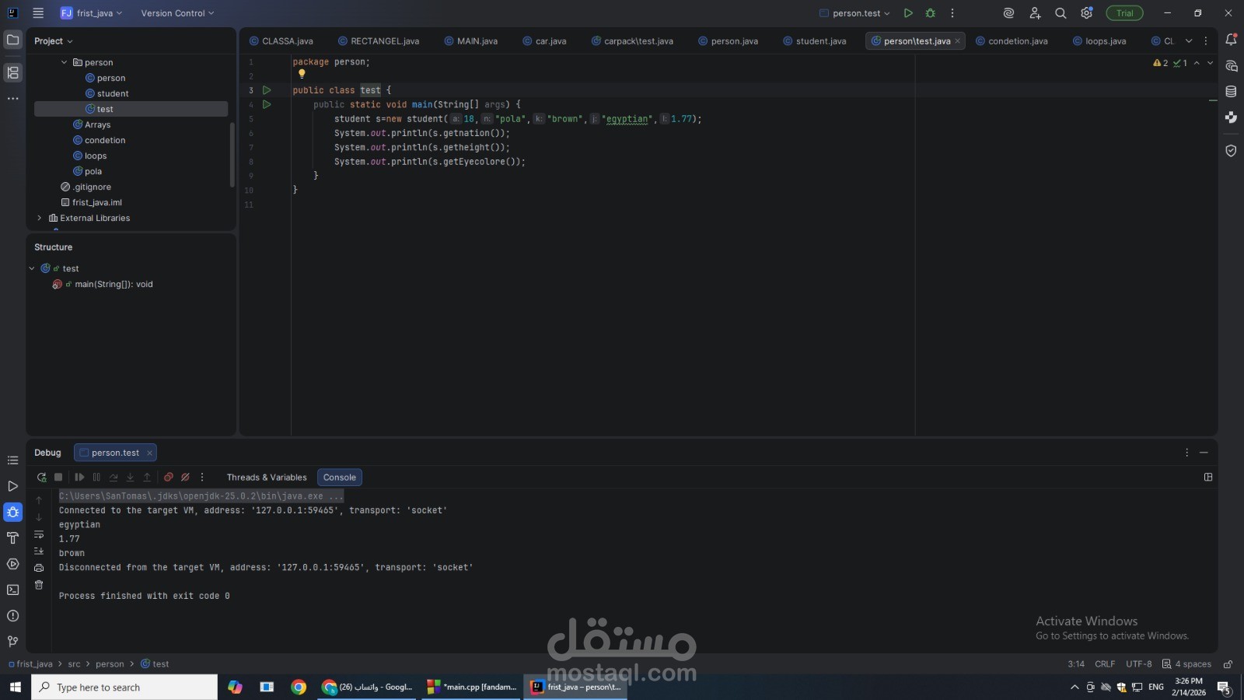The width and height of the screenshot is (1244, 700).
Task: Open IDE Settings via the gear icon
Action: click(1086, 12)
